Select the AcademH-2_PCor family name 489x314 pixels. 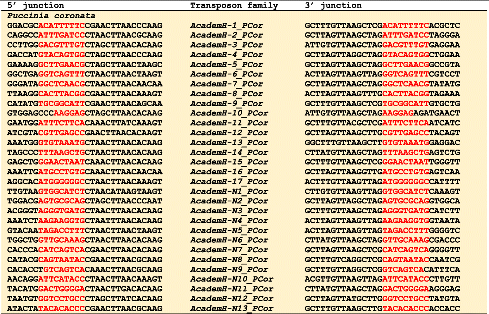pos(227,35)
